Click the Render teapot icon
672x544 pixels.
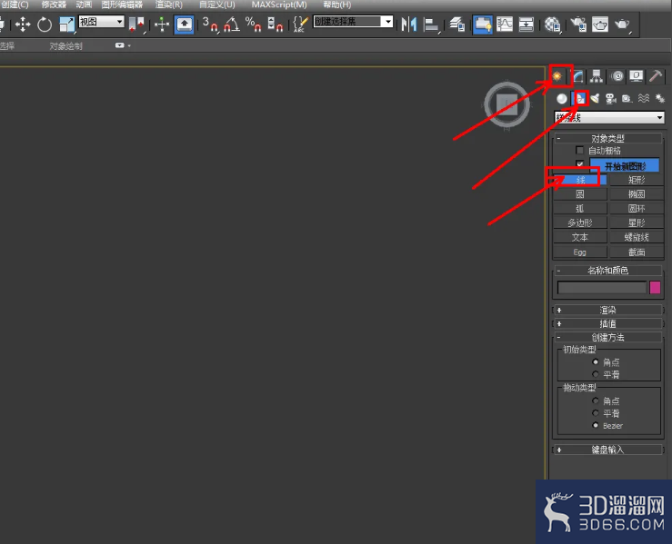(622, 24)
